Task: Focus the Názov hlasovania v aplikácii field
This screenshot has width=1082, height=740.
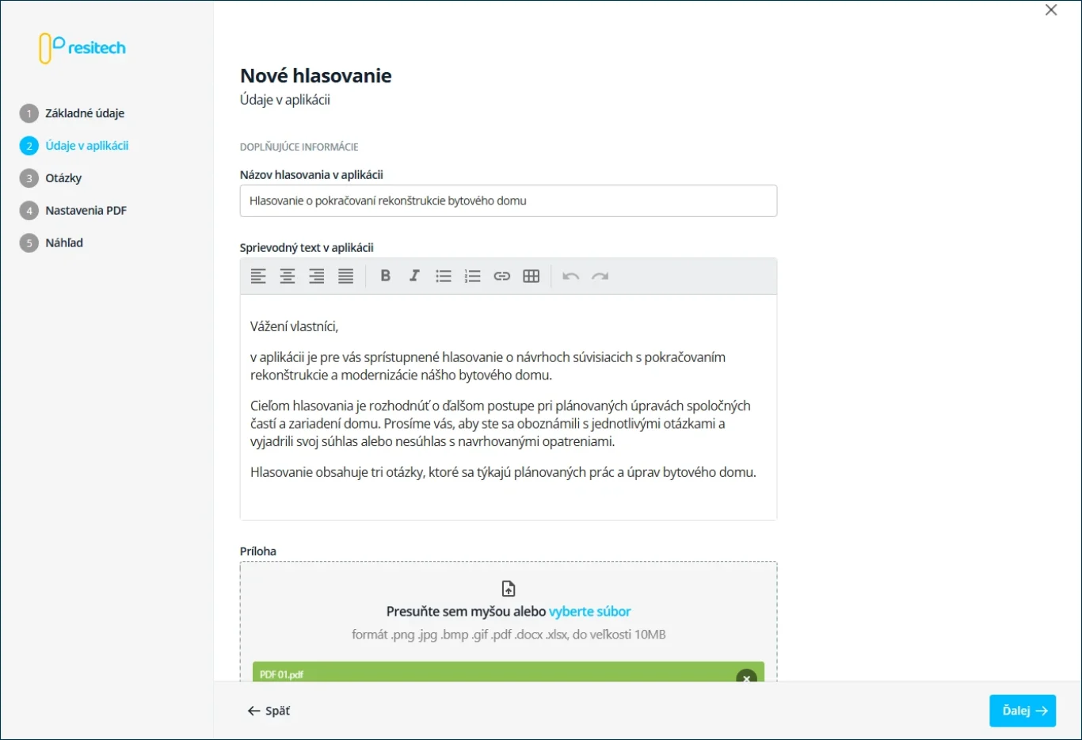Action: pyautogui.click(x=509, y=200)
